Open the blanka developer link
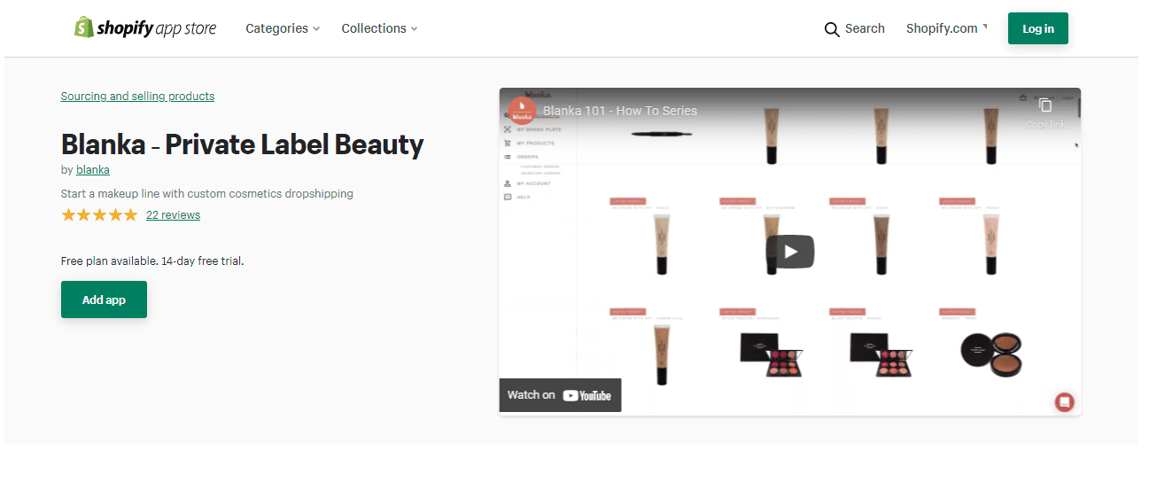Screen dimensions: 1149x490 click(x=93, y=169)
